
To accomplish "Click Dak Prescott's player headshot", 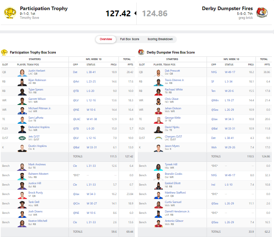I will coord(159,72).
